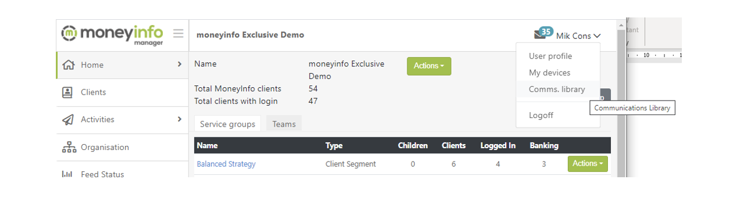Open Comms. library from user menu

pos(557,89)
